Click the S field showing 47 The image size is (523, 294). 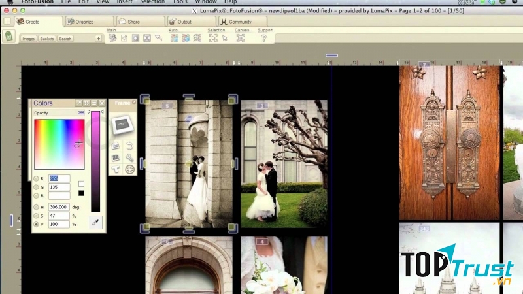(59, 216)
